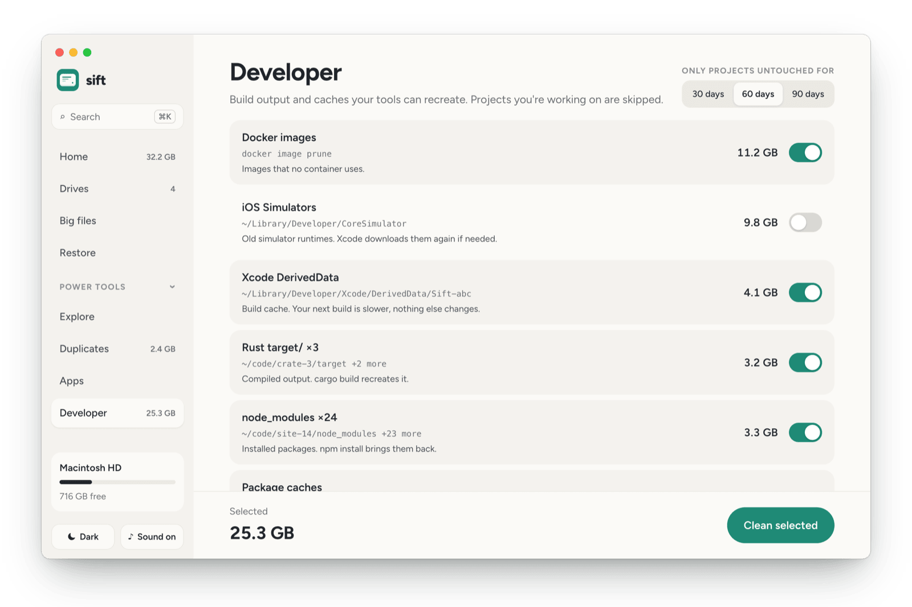Click the 'Only projects untouched for' label
Screen dimensions: 912x607
[758, 71]
